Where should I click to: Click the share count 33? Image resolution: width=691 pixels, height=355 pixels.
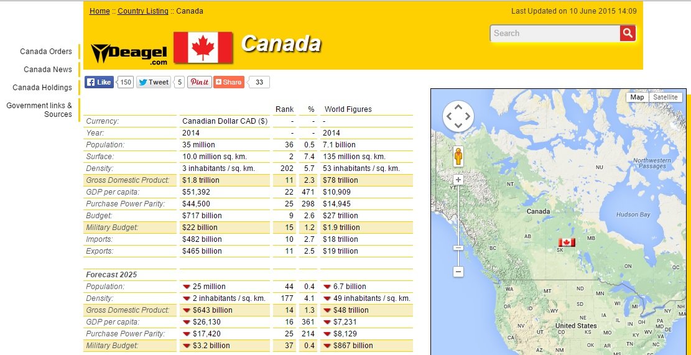(259, 82)
